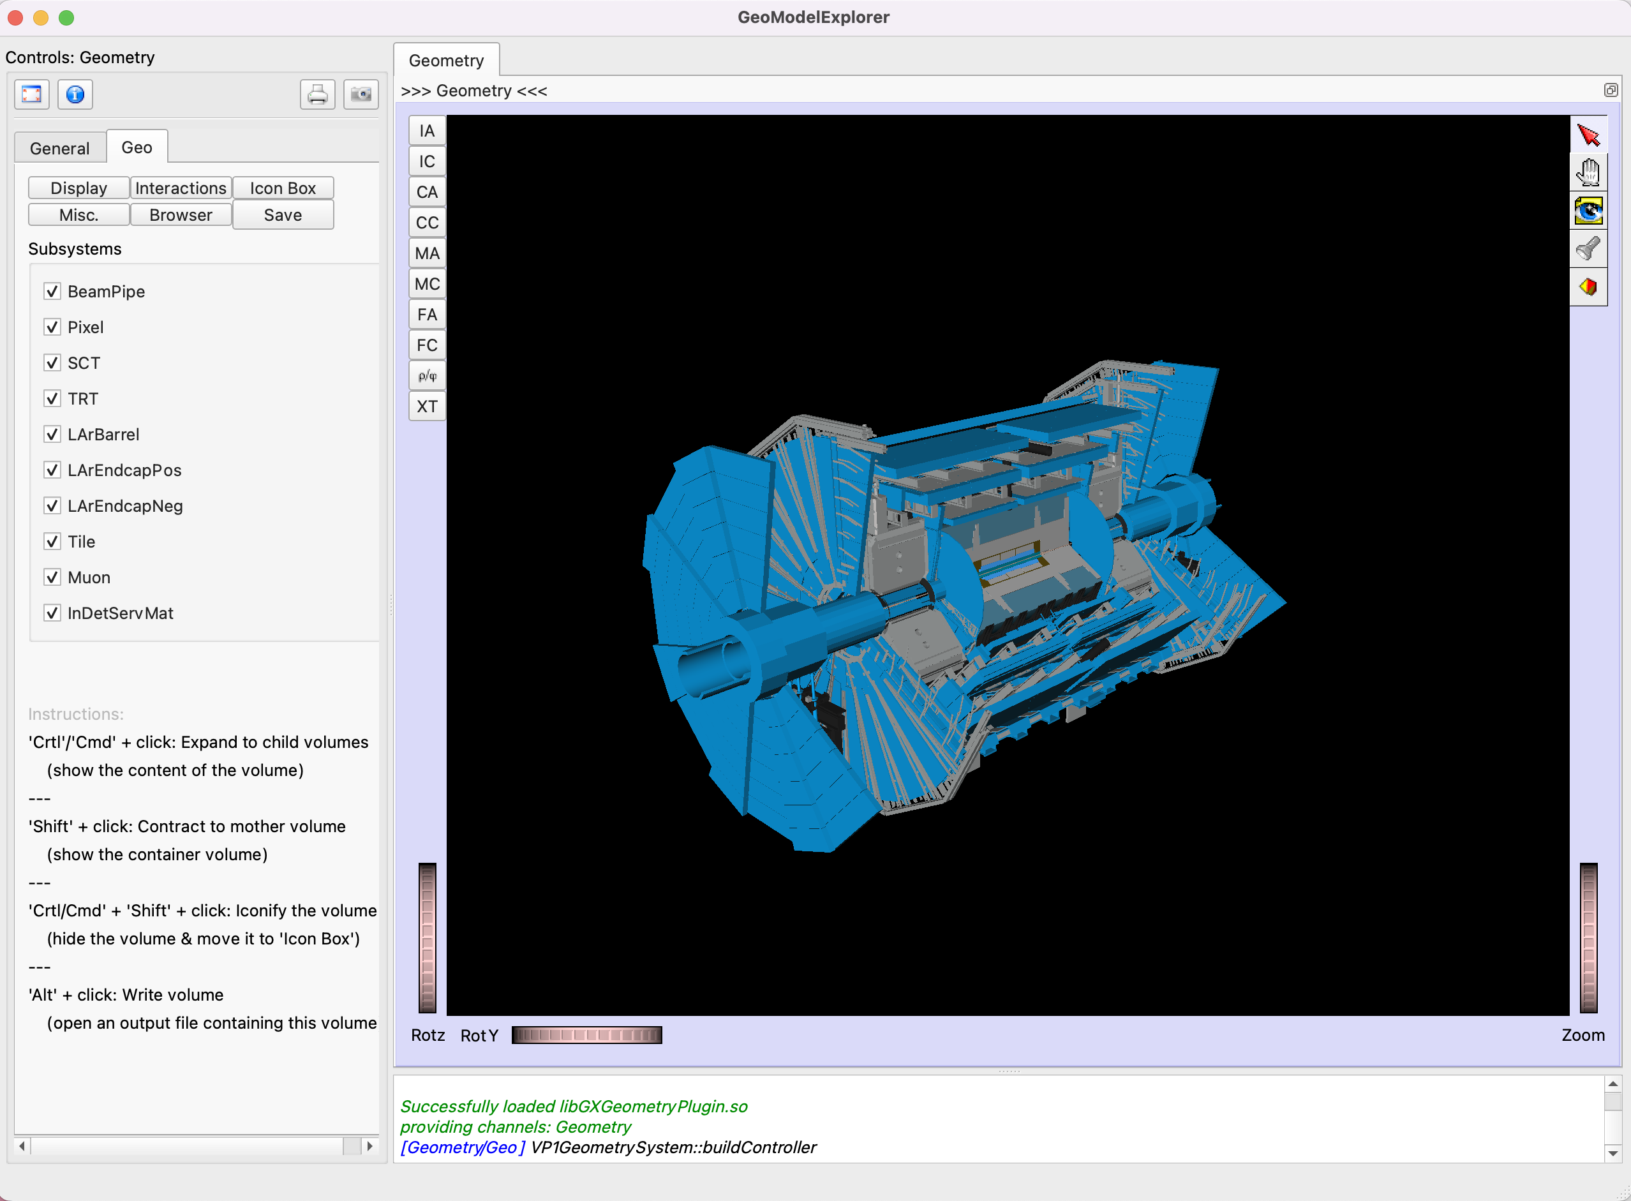1631x1201 pixels.
Task: Click the CC view button
Action: (x=428, y=223)
